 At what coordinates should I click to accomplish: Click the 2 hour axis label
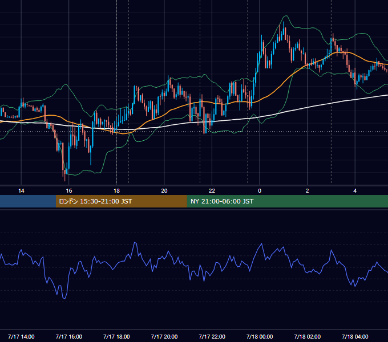(x=308, y=191)
